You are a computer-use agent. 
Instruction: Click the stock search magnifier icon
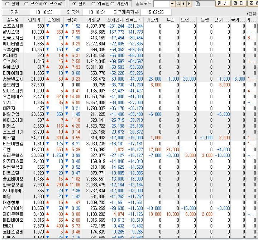click(x=178, y=4)
